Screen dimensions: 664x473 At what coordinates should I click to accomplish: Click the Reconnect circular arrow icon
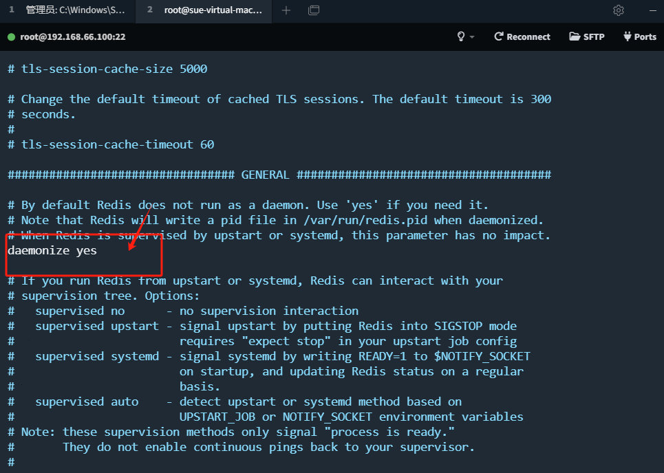pyautogui.click(x=498, y=36)
